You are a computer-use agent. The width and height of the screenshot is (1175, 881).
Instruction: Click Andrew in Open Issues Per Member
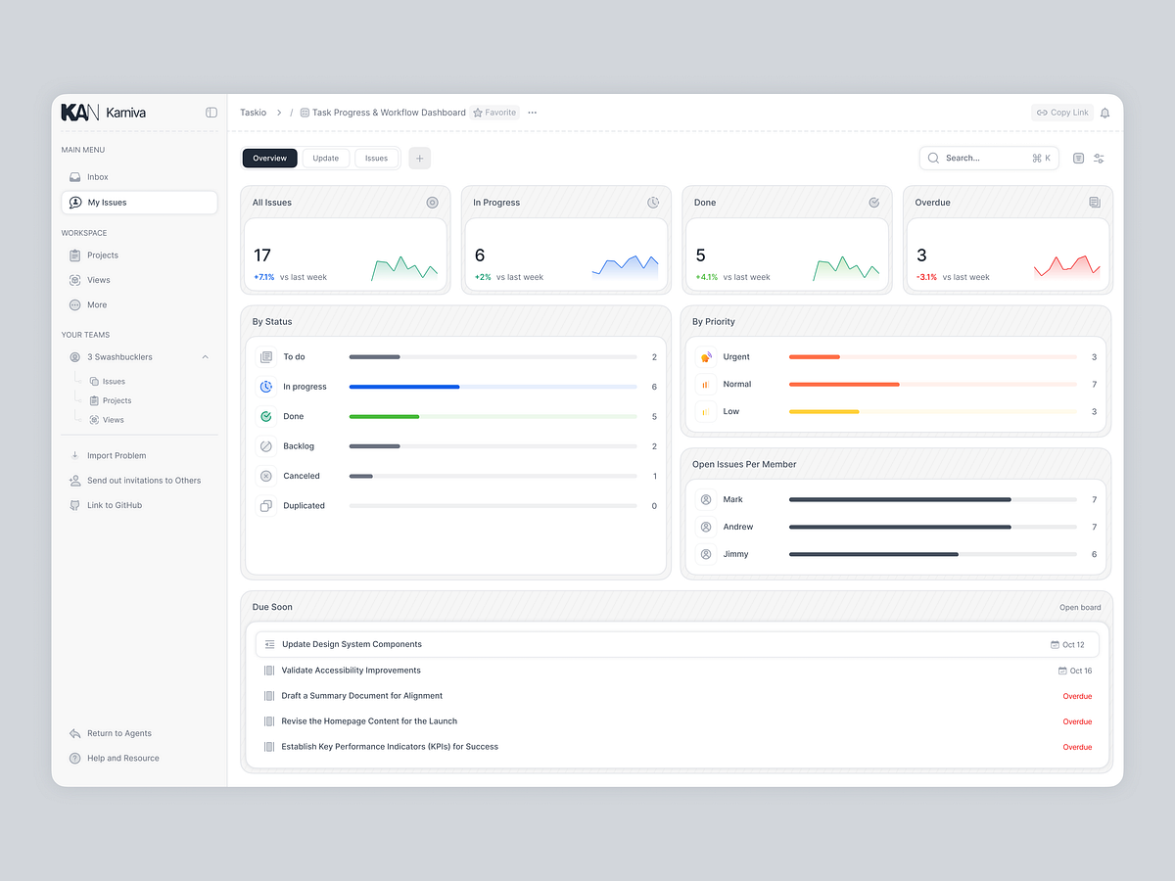point(738,528)
